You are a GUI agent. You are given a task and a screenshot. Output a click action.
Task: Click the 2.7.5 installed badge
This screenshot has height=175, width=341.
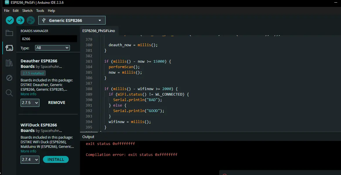click(33, 73)
